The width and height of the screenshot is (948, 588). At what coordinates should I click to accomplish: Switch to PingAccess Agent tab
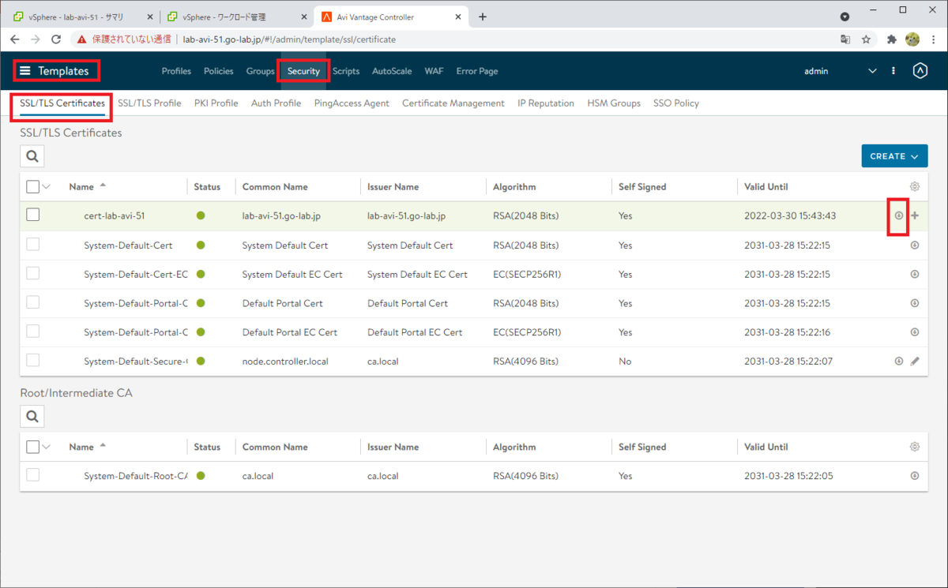352,103
